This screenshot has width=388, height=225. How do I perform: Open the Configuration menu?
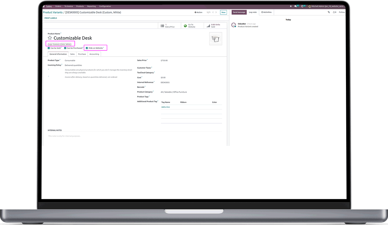coord(105,6)
